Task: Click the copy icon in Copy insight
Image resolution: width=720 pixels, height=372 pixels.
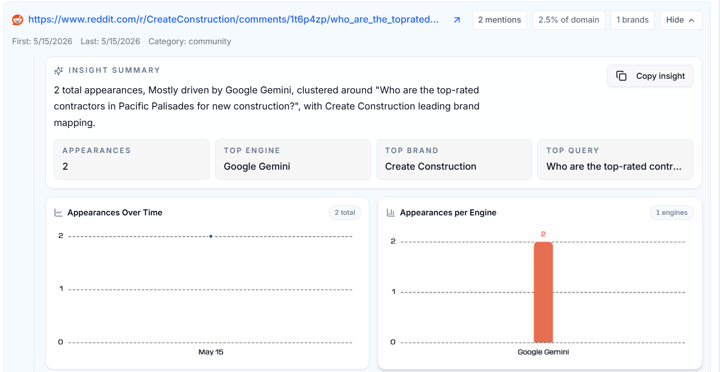Action: coord(621,76)
